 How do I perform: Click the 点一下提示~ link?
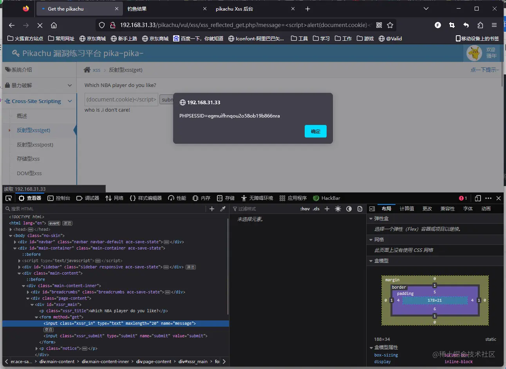485,70
